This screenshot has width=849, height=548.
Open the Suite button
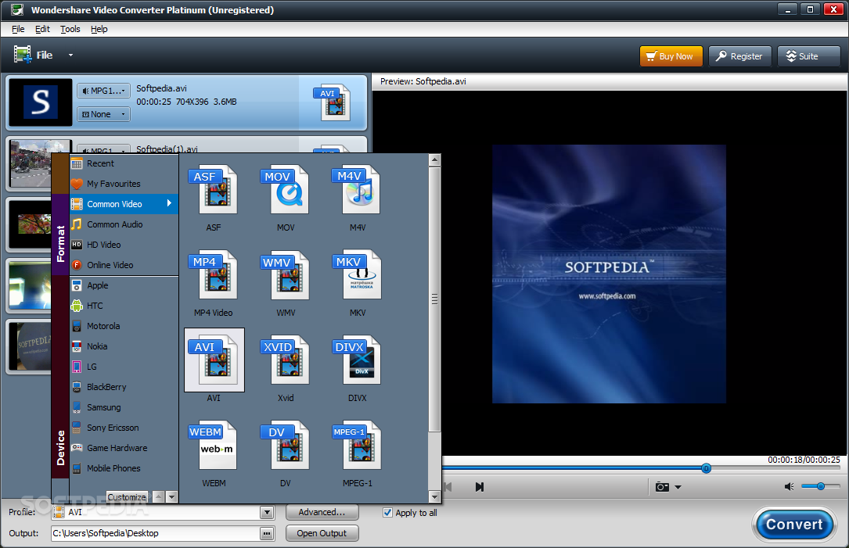[808, 56]
